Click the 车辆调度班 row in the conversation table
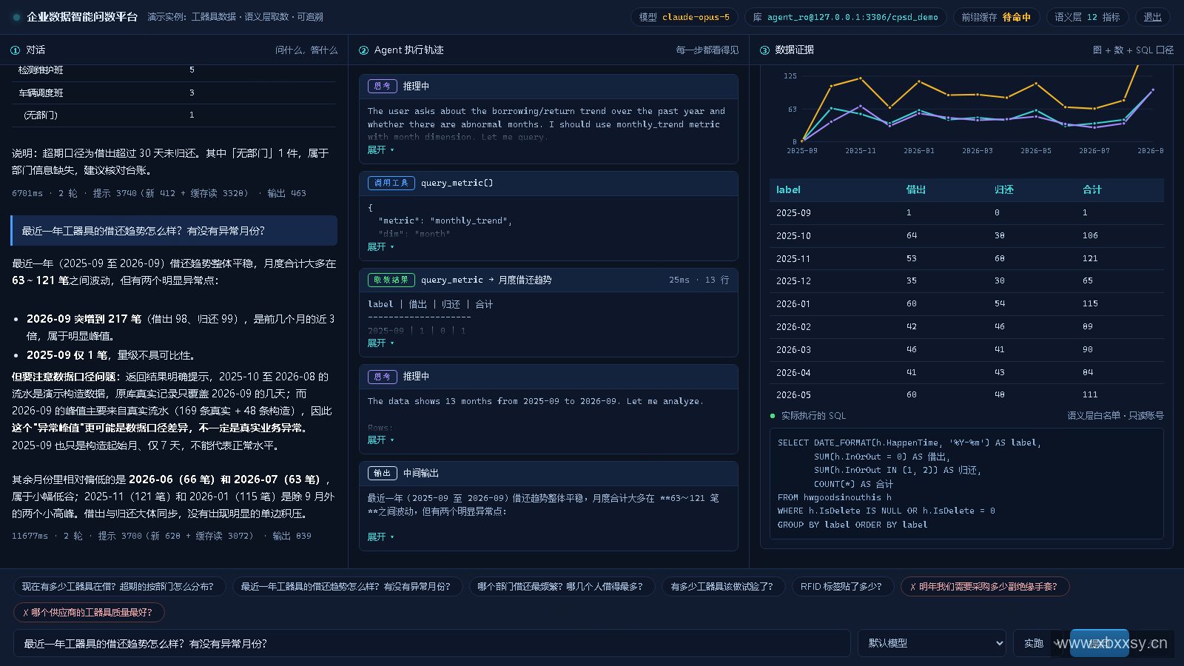The image size is (1184, 666). [174, 93]
